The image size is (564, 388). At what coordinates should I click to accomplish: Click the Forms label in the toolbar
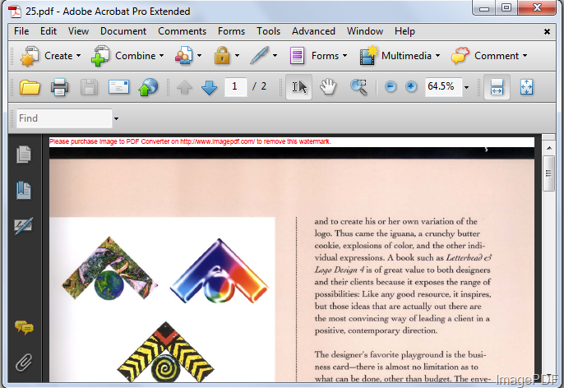pos(326,56)
